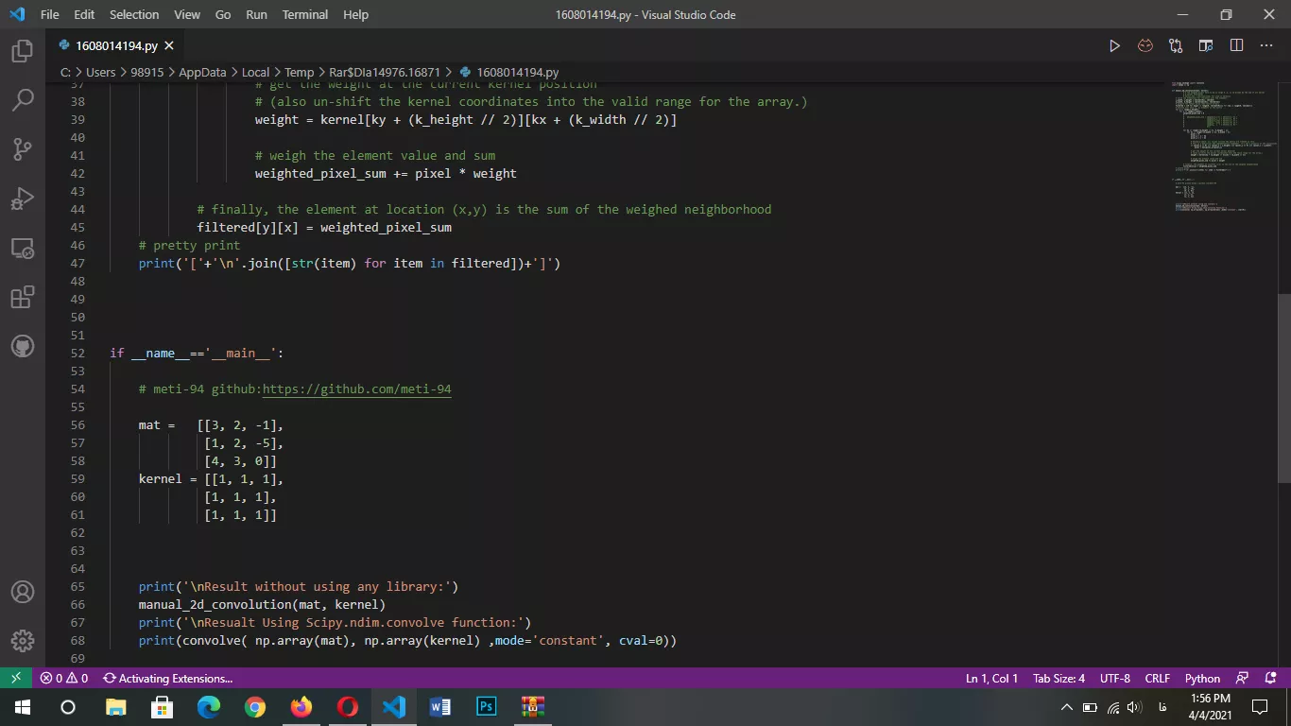Run Python file with play button

[x=1115, y=45]
